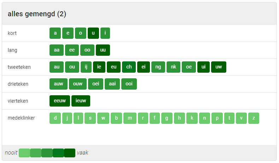Select the consonant 'k' tile
The image size is (279, 163).
click(x=192, y=118)
